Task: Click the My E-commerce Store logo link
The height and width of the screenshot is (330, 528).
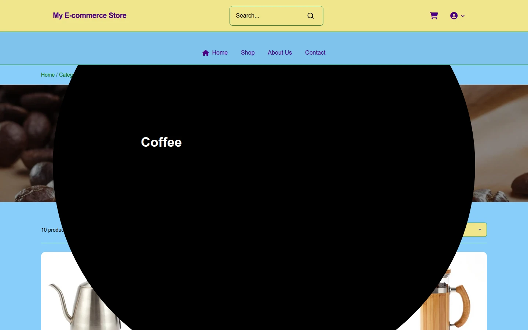Action: (89, 15)
